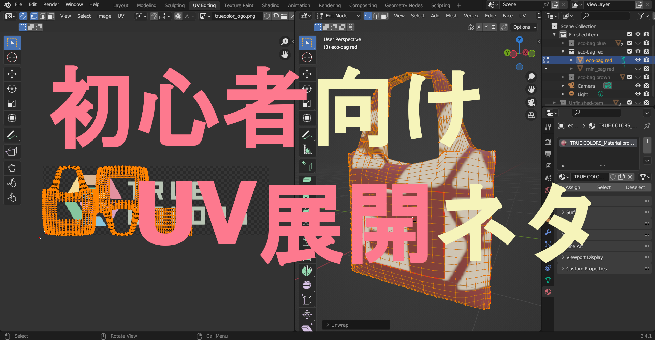Screen dimensions: 655x340
Task: Hide the eco-bag red object in viewport
Action: click(638, 60)
